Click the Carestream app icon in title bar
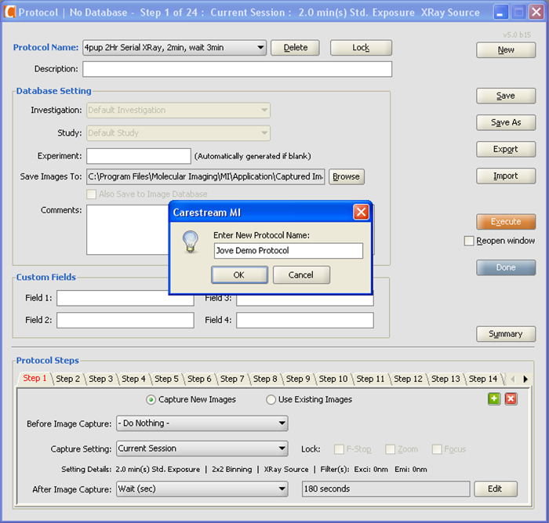Image resolution: width=549 pixels, height=523 pixels. 9,12
